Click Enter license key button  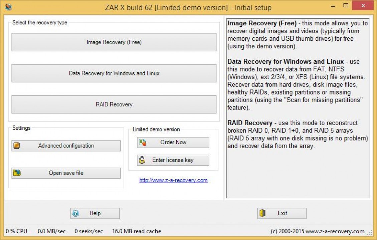coord(173,160)
